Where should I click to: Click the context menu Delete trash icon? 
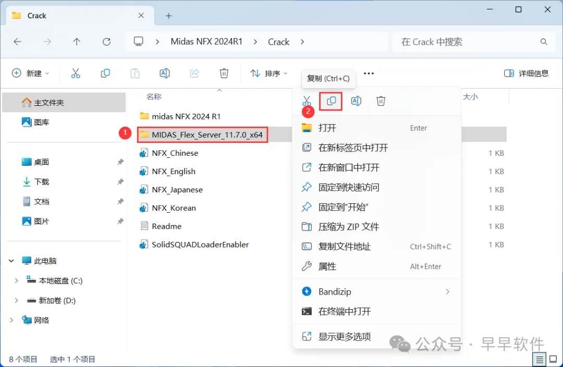click(x=381, y=101)
